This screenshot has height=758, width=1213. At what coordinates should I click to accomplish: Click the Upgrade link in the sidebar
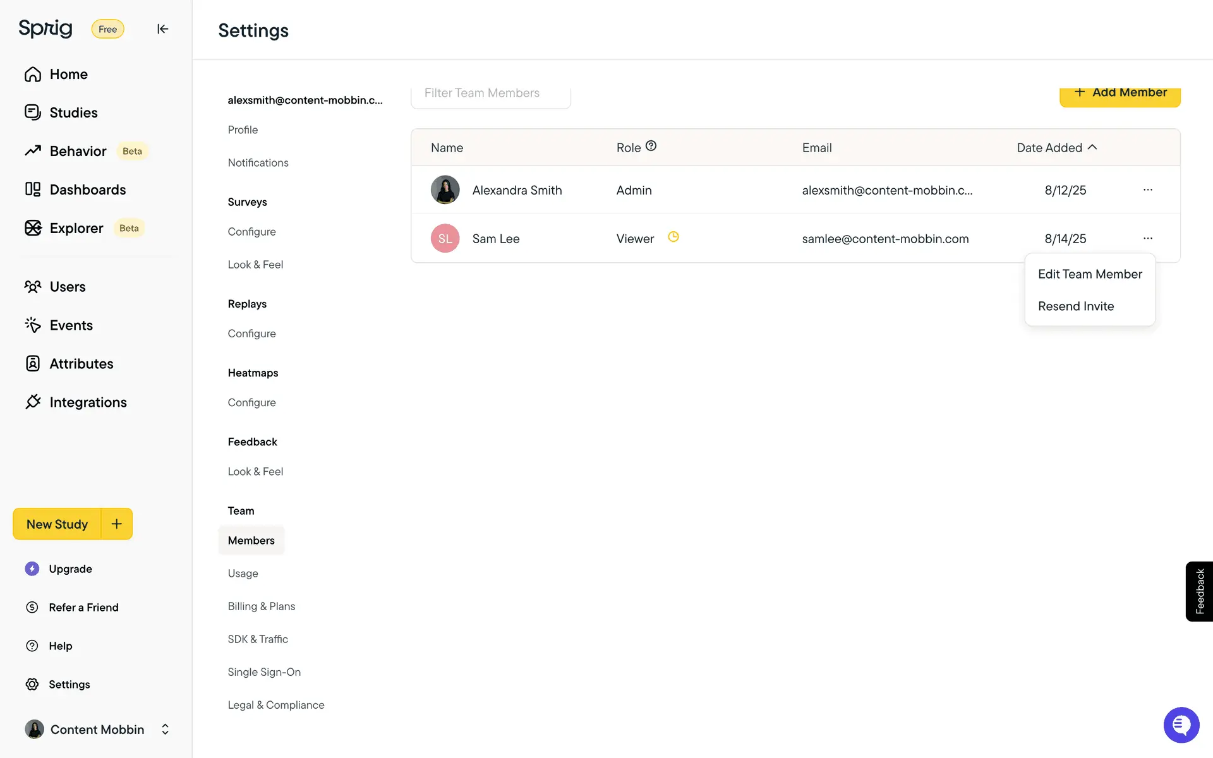pos(70,568)
